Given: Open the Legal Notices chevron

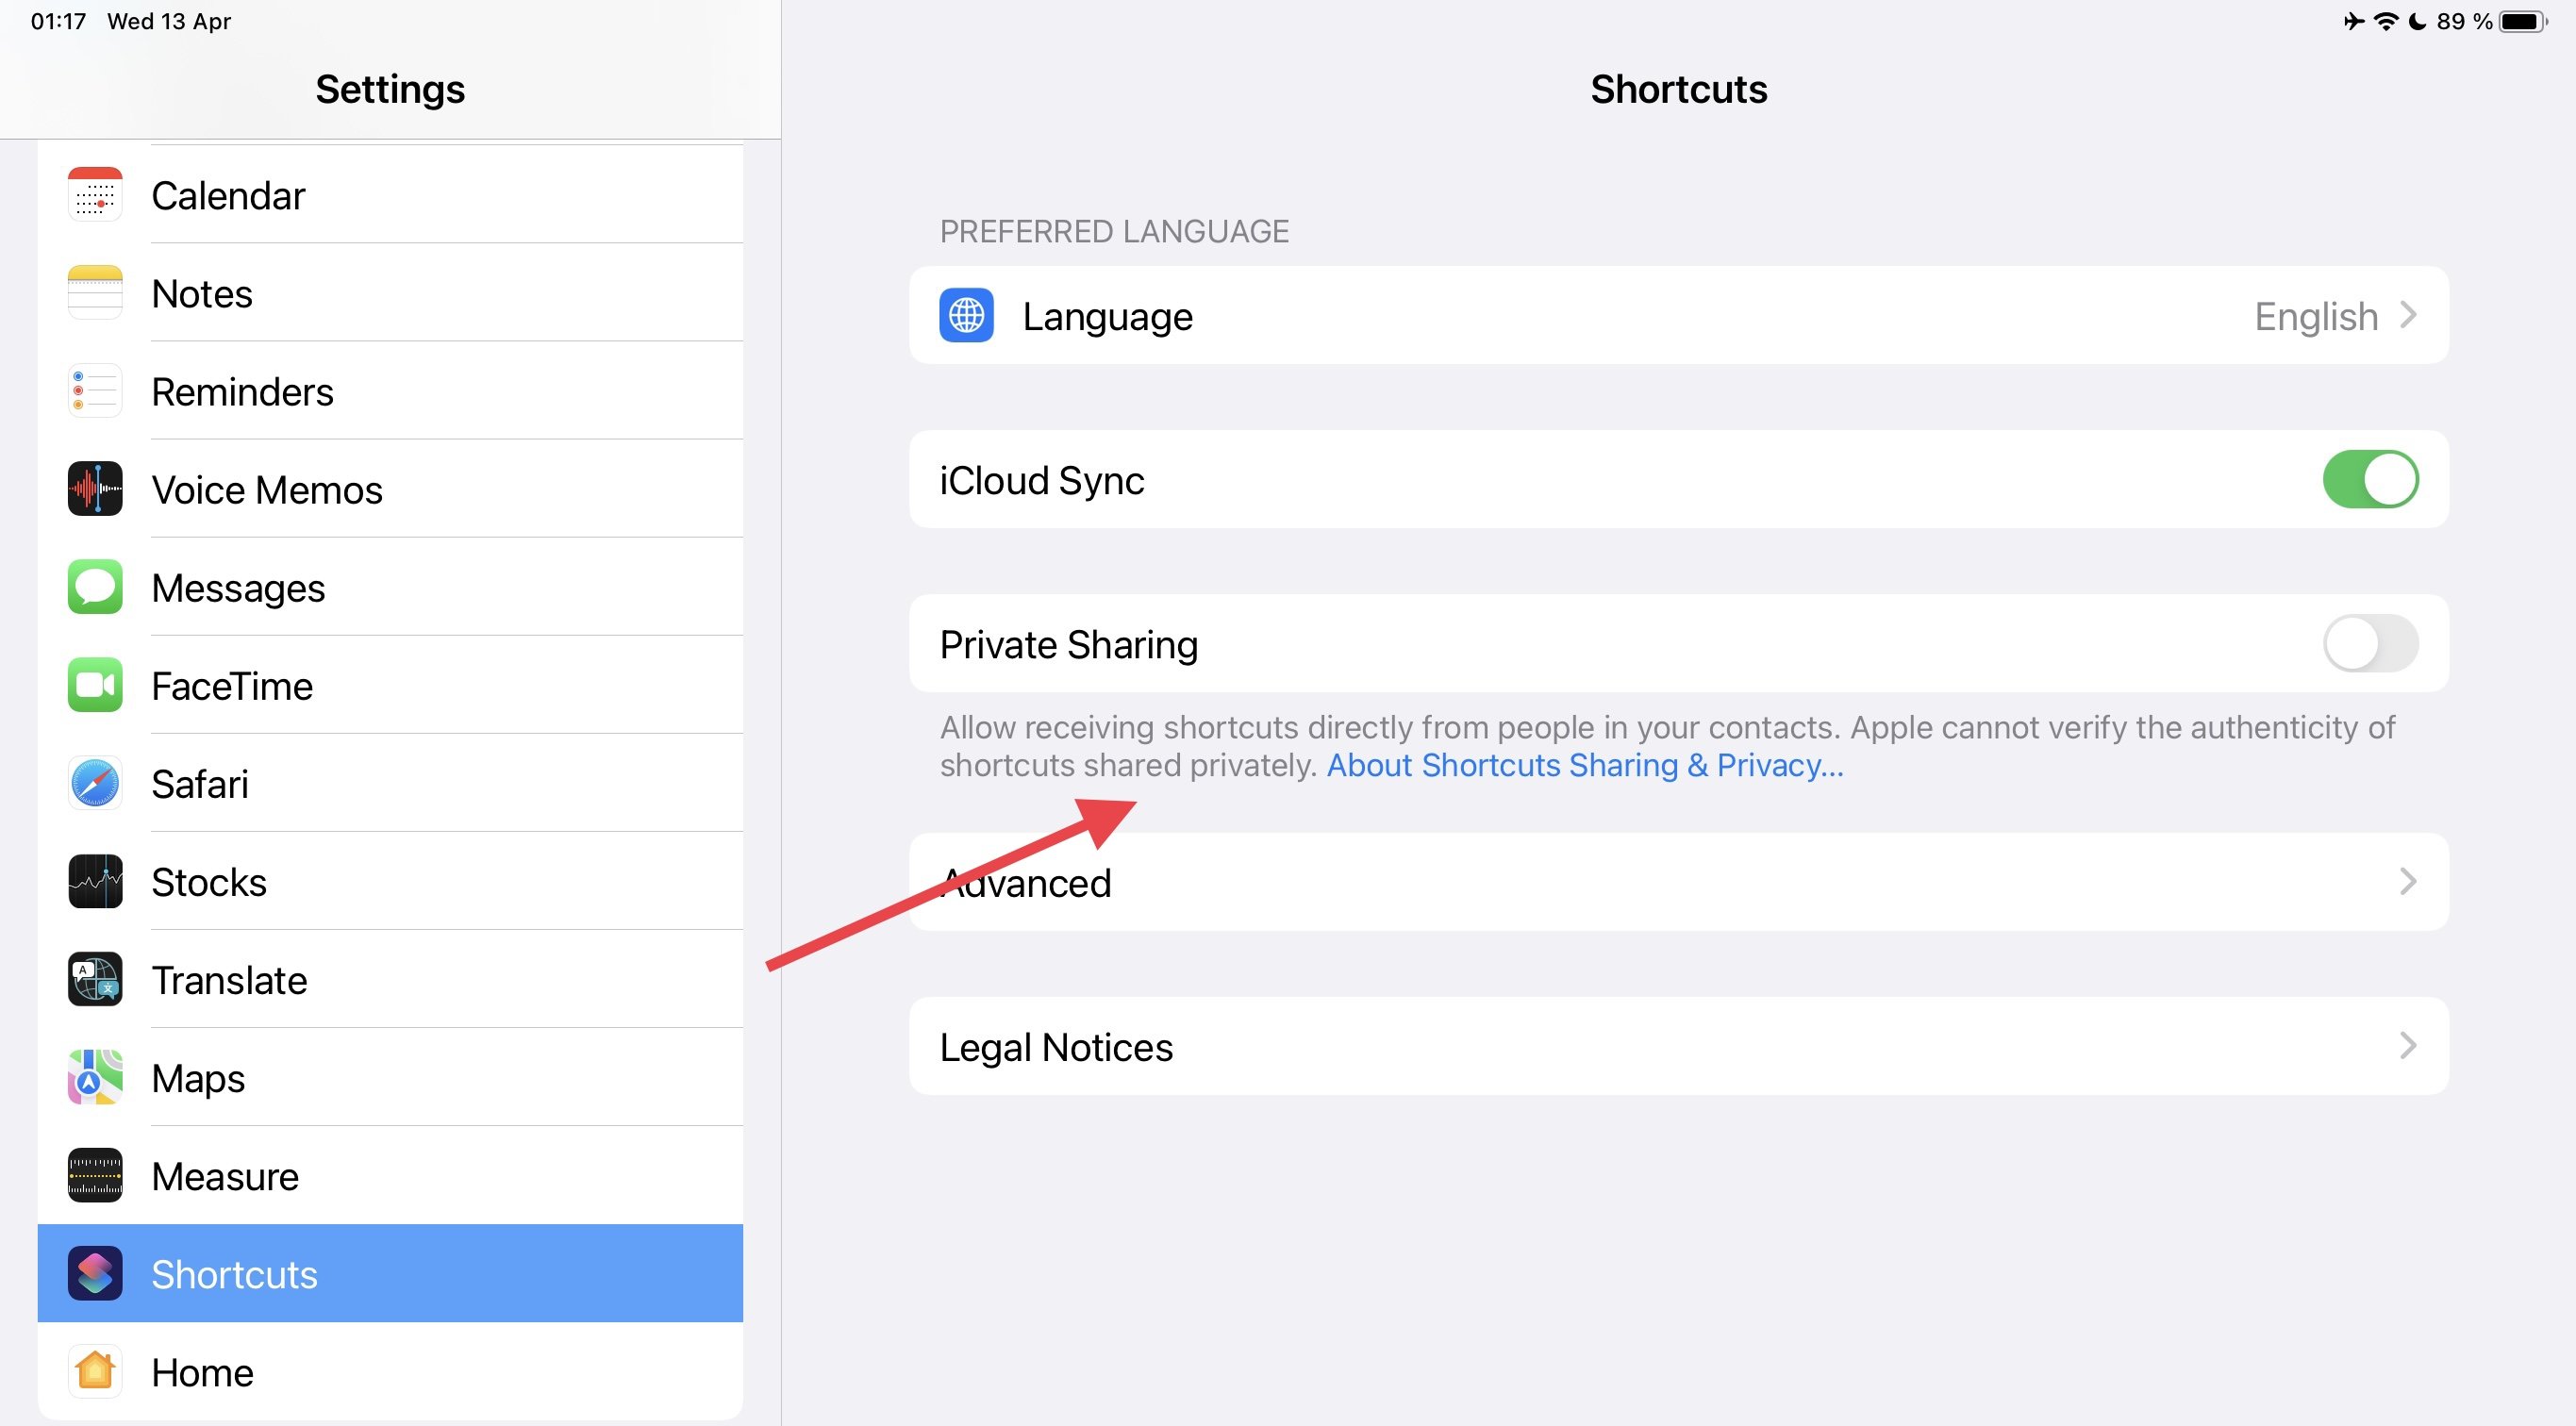Looking at the screenshot, I should (x=2408, y=1045).
